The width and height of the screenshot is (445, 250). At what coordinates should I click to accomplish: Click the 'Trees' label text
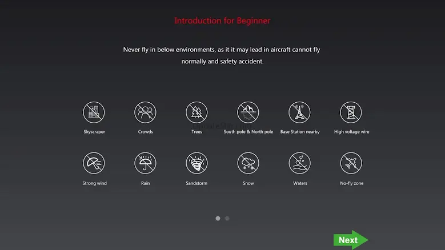pos(197,132)
